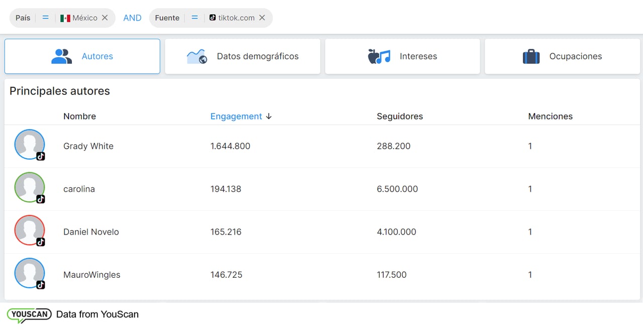Open the Intereses tab
Viewport: 643px width, 330px height.
pyautogui.click(x=402, y=56)
